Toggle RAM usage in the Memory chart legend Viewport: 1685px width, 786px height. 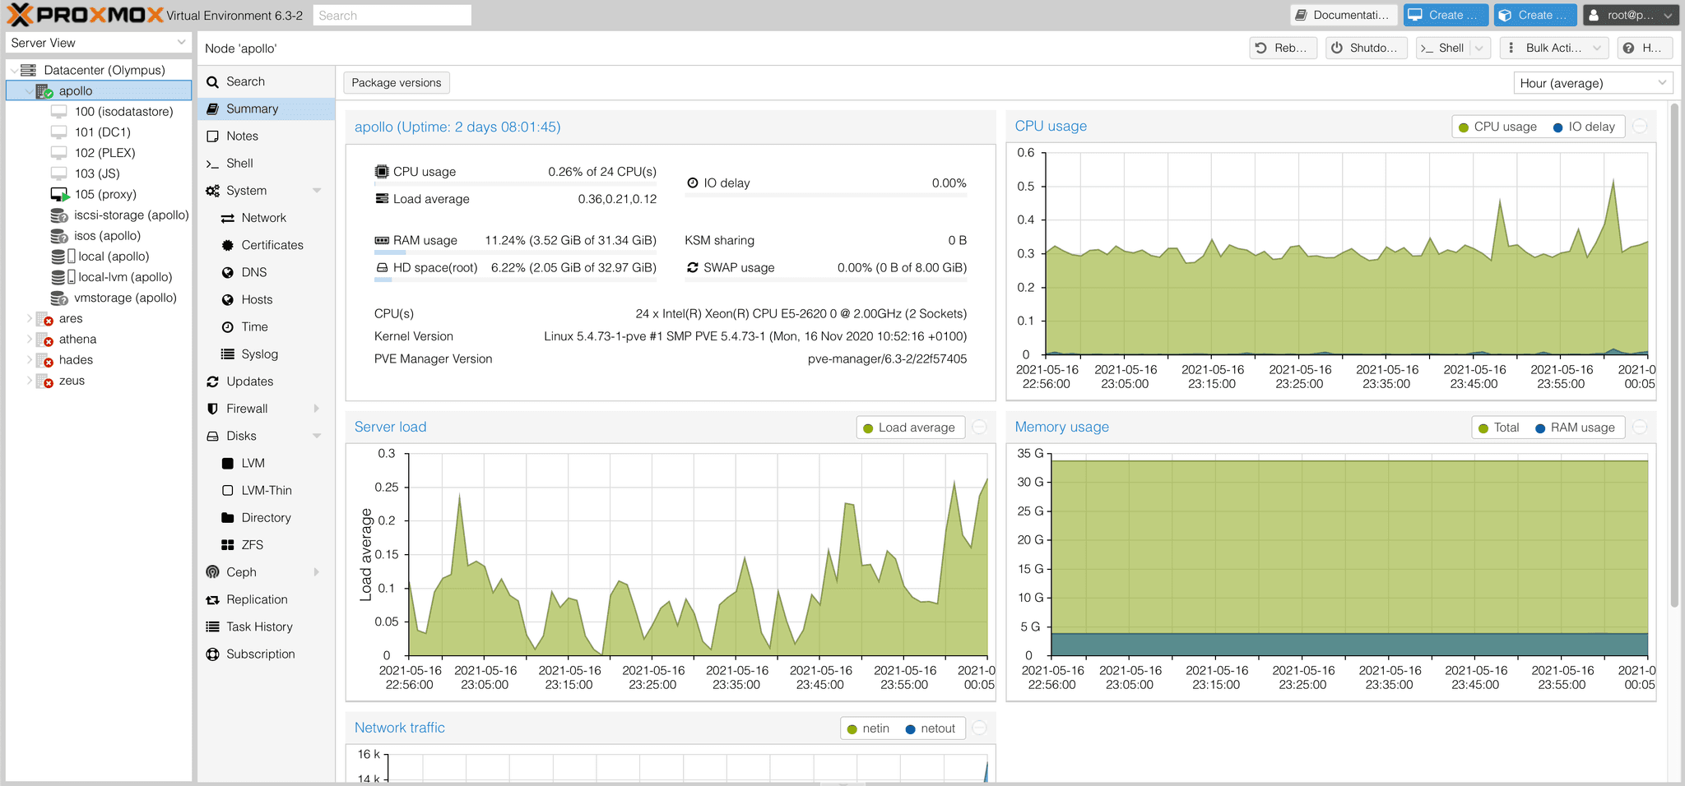point(1575,427)
